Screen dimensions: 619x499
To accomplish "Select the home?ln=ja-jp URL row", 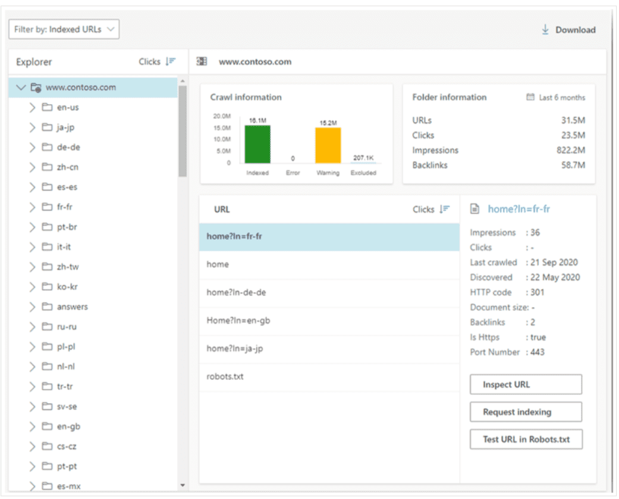I will click(x=329, y=349).
